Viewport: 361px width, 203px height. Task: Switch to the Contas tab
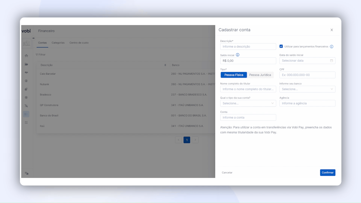point(43,43)
